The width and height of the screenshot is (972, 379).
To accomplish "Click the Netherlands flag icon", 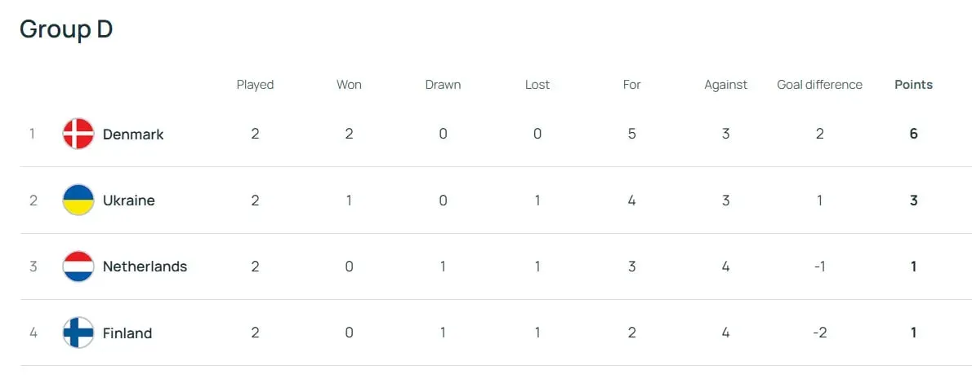I will [78, 267].
